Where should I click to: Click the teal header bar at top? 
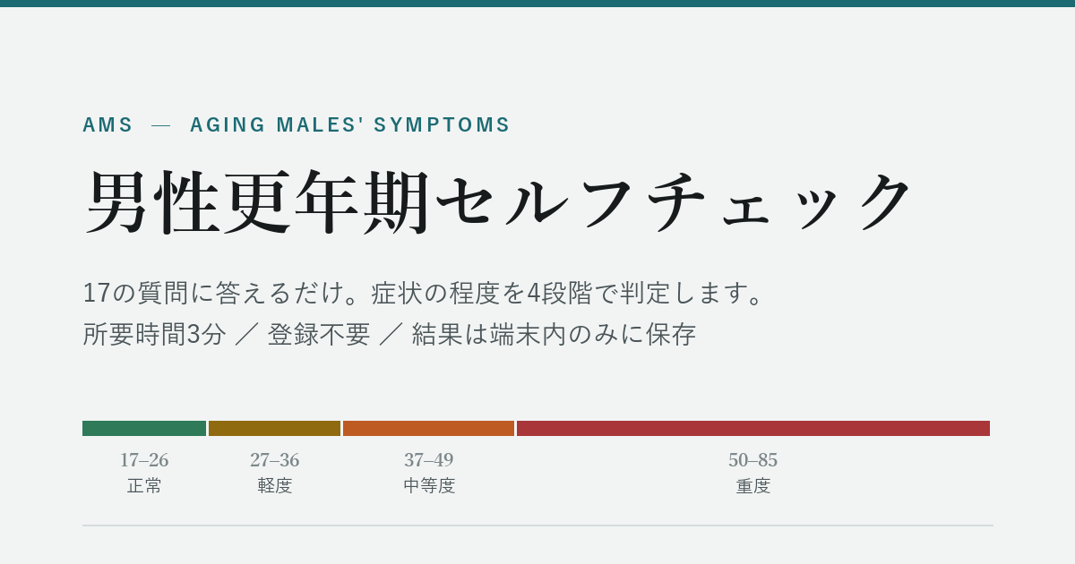click(x=537, y=4)
